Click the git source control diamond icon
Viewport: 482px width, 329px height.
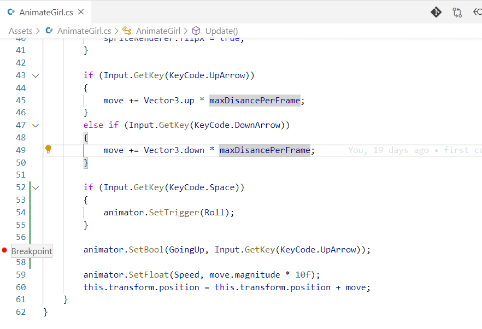pos(436,12)
